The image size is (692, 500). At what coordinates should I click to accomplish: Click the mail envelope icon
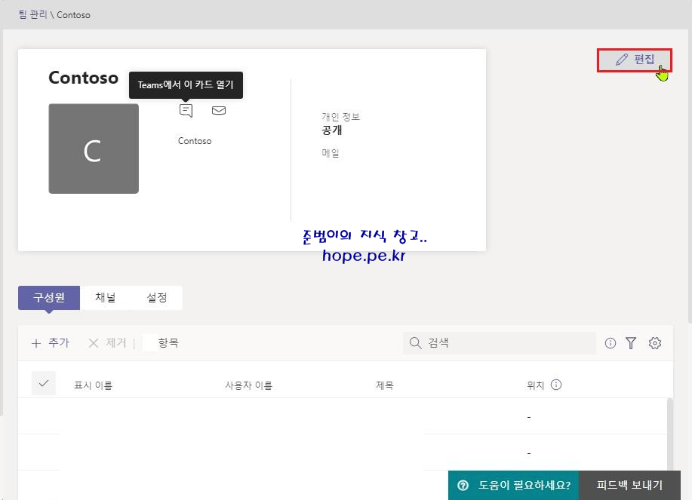coord(219,110)
